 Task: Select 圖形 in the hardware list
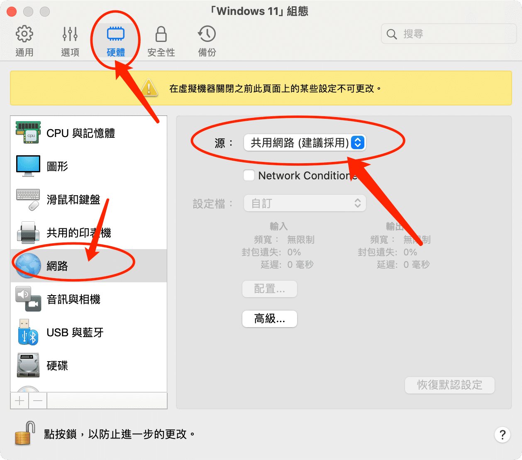tap(89, 166)
